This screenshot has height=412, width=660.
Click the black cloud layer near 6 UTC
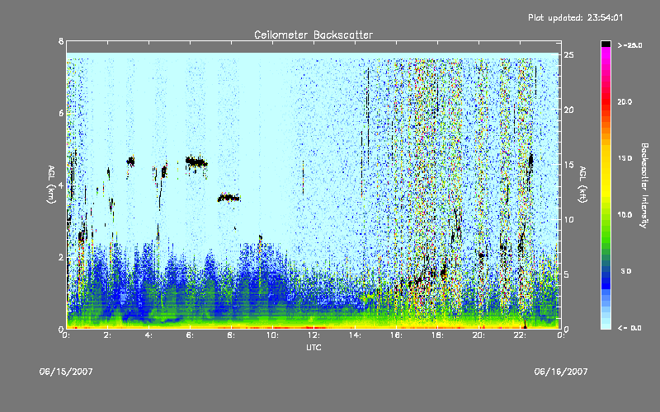click(196, 162)
